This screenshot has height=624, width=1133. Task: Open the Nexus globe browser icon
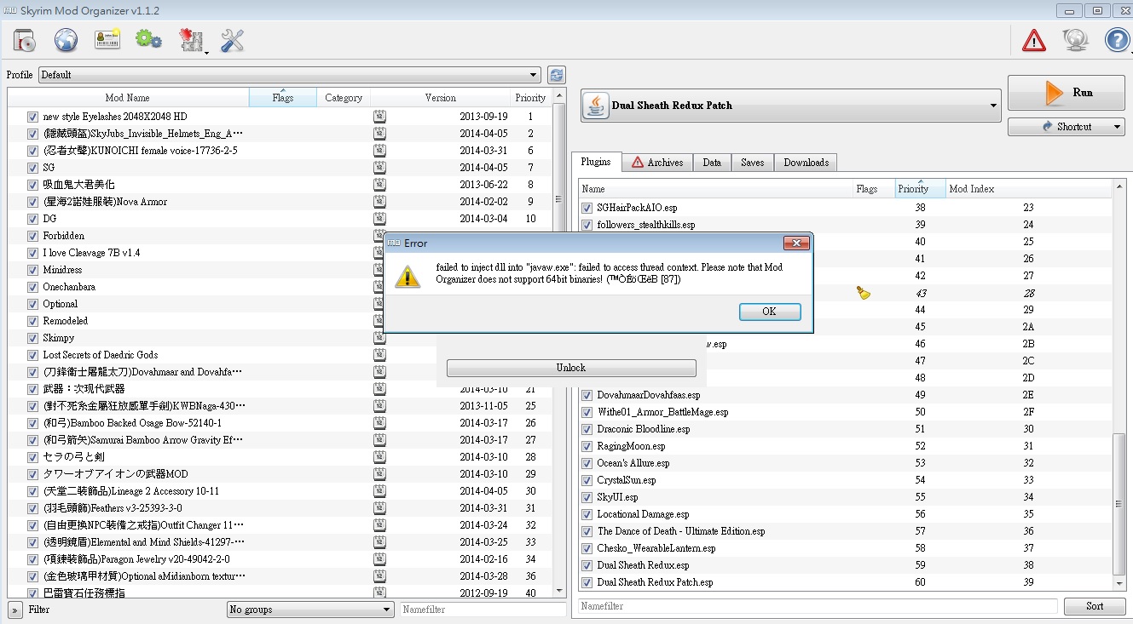pos(66,39)
